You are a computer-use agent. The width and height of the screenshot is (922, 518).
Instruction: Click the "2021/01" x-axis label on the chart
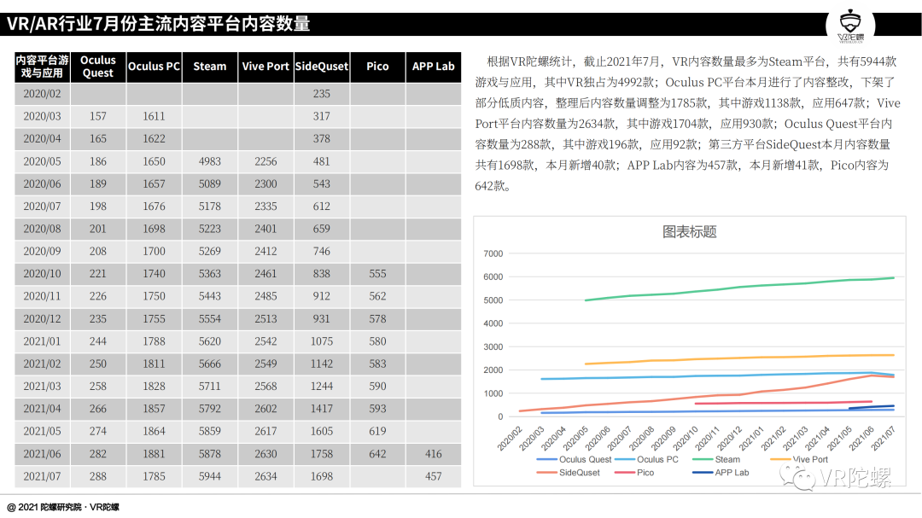click(751, 439)
